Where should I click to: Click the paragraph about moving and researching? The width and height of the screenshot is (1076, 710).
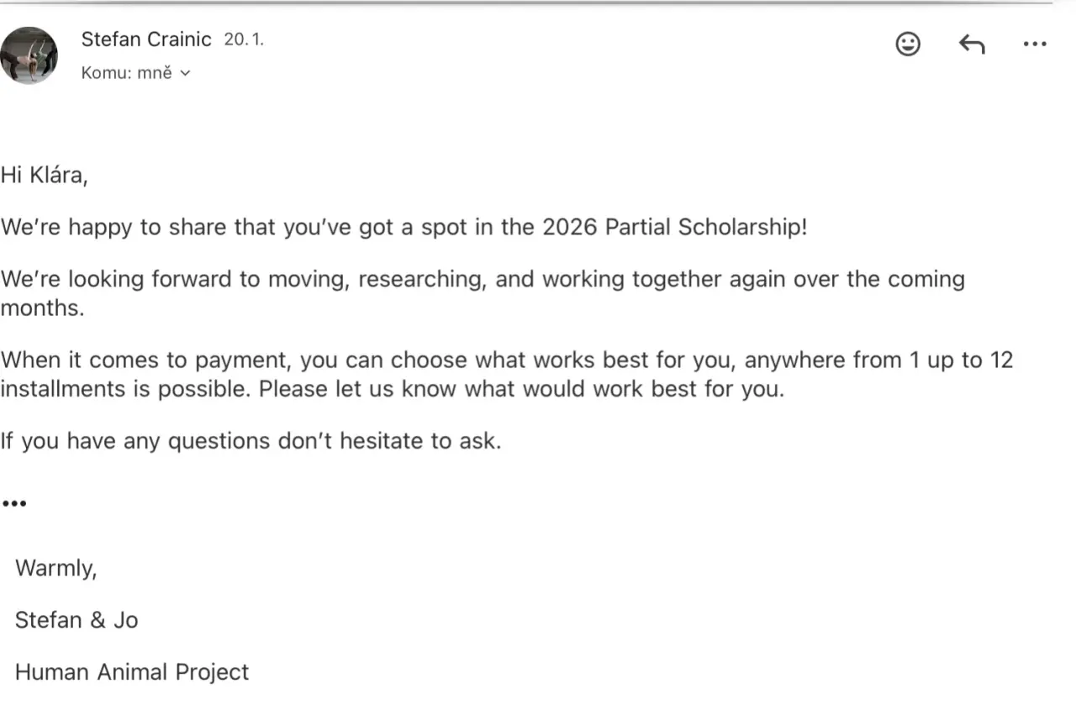pos(483,293)
